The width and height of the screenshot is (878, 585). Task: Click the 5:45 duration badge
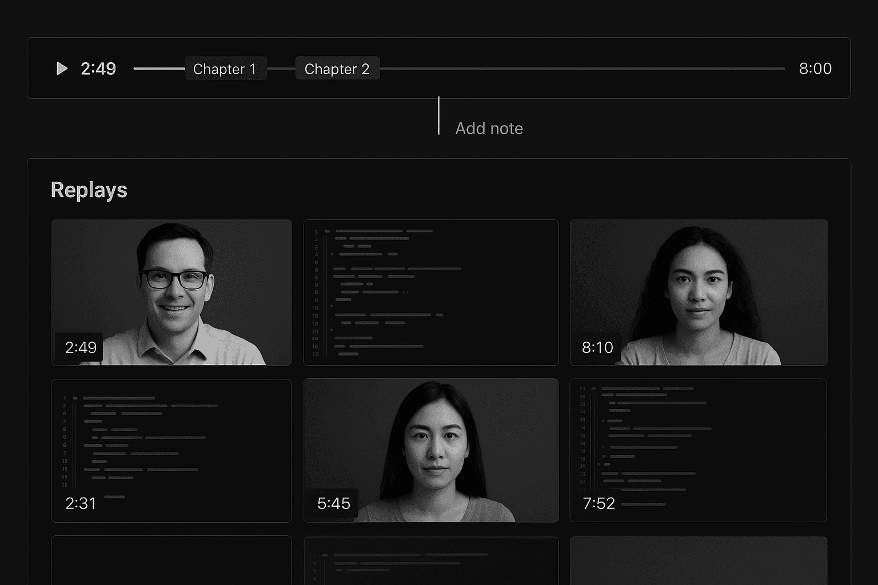click(333, 503)
